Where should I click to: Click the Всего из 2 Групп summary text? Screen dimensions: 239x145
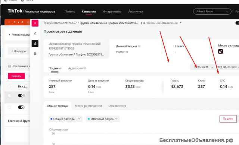tap(19, 121)
